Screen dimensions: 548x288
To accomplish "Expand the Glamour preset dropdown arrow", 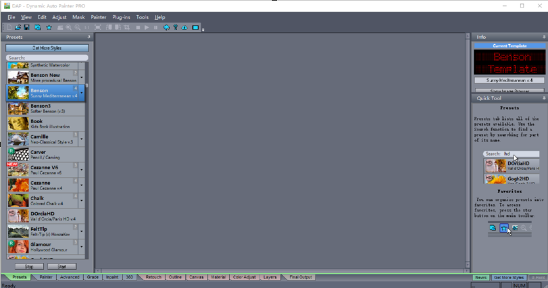I will (x=81, y=247).
